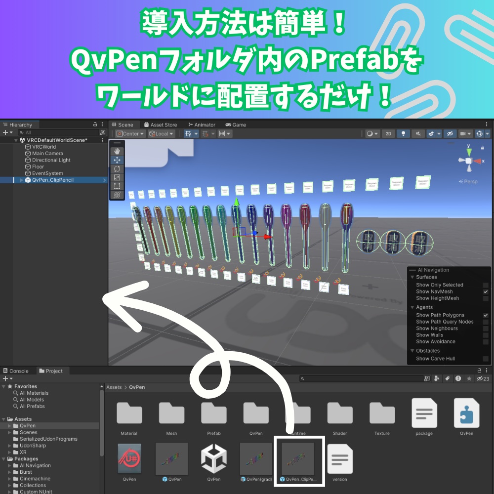Click the Assets breadcrumb in the Project panel
Image resolution: width=494 pixels, height=494 pixels.
coord(114,387)
